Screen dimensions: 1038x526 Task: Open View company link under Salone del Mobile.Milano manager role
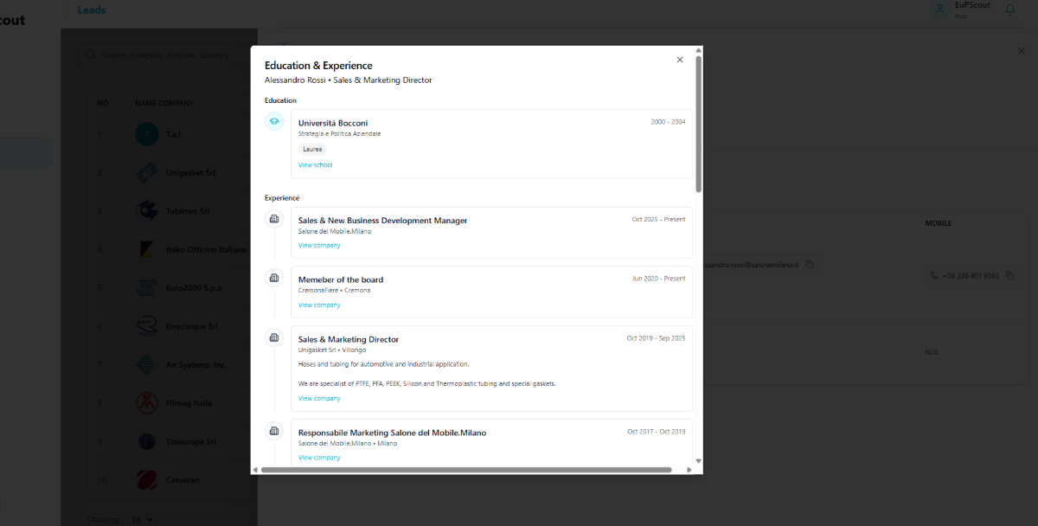(x=319, y=246)
